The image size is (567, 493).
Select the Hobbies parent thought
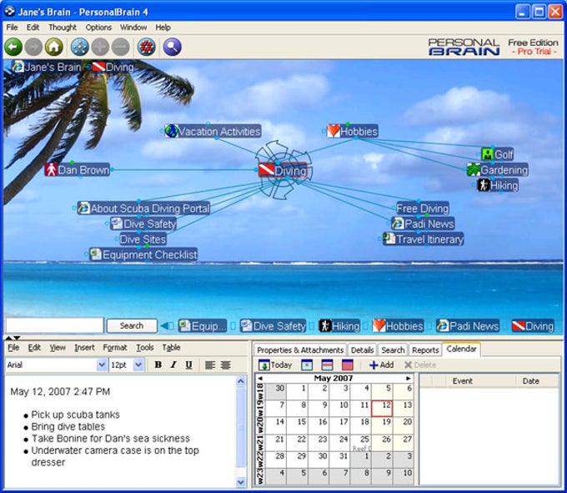point(352,131)
